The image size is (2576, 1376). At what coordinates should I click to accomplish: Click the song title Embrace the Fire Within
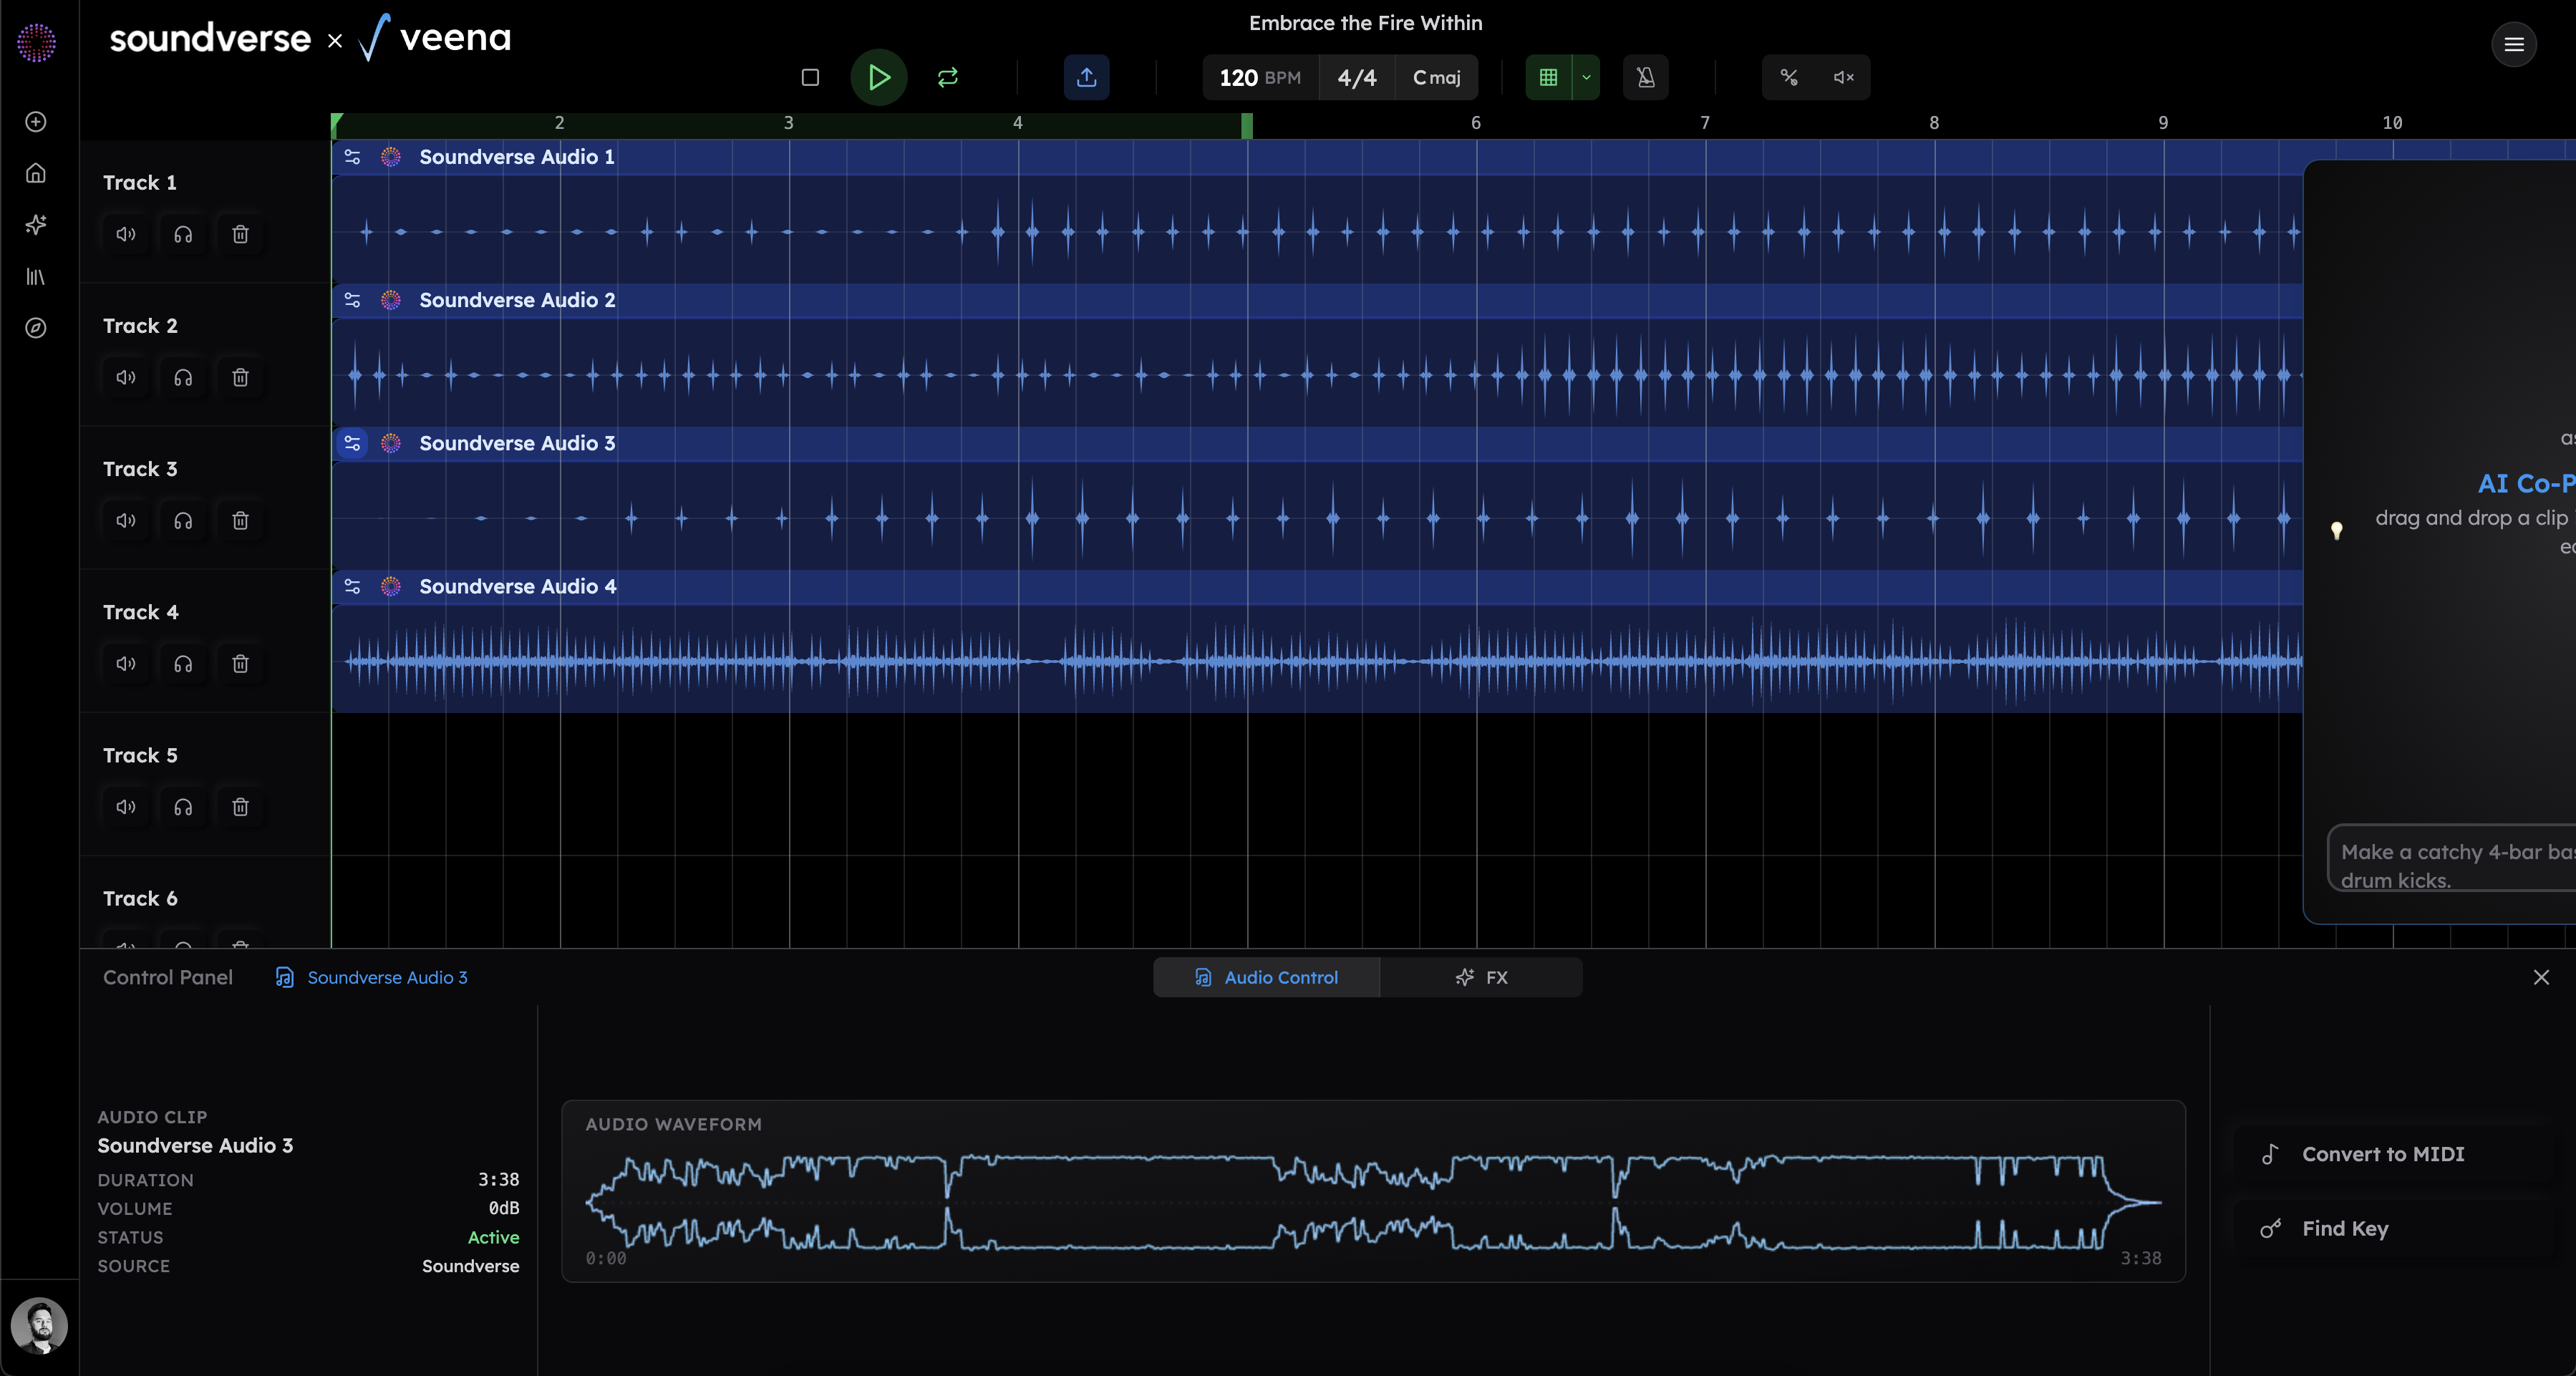(x=1365, y=23)
